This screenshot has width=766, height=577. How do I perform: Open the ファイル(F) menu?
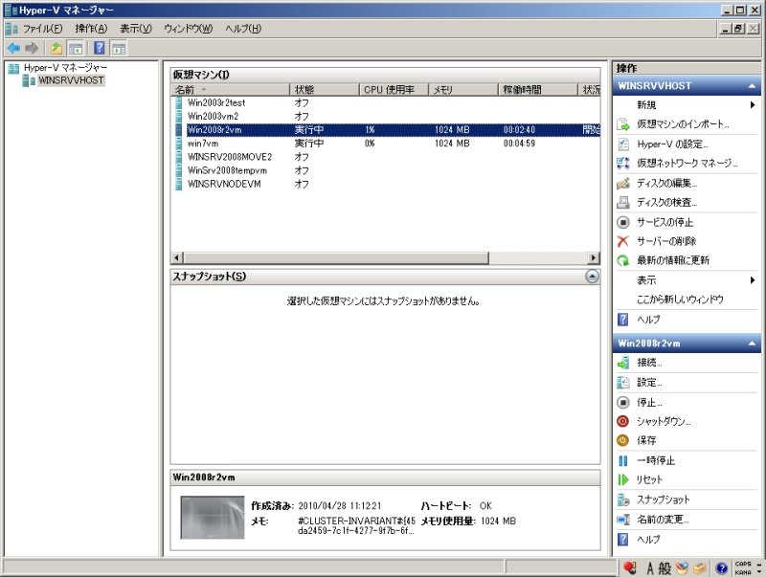[x=42, y=29]
